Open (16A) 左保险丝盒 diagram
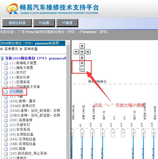The height and width of the screenshot is (159, 158). click(x=23, y=139)
